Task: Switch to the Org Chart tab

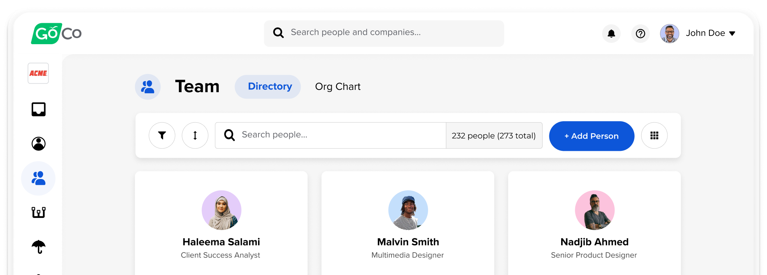Action: (x=338, y=87)
